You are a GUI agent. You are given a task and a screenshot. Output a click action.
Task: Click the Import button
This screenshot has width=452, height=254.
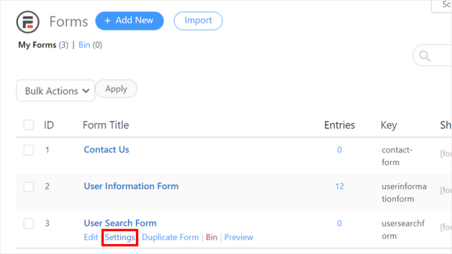pos(198,21)
